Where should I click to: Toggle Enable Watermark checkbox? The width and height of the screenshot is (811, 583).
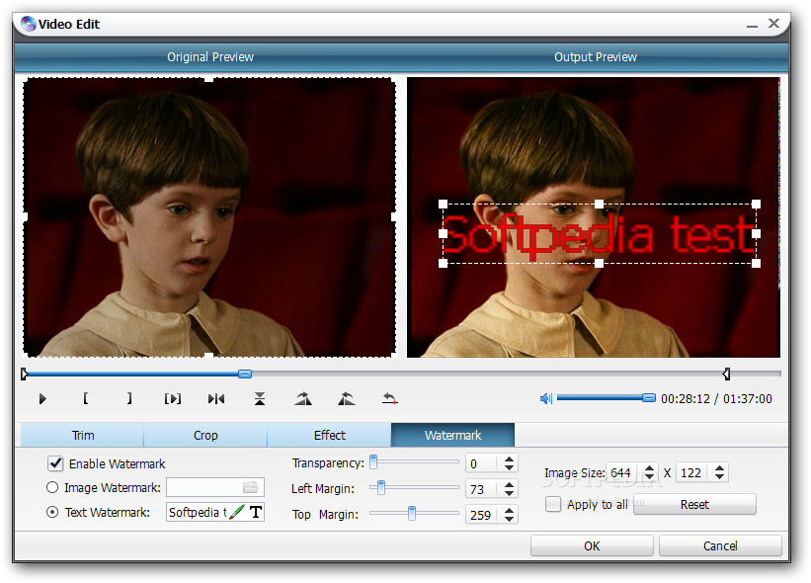coord(55,463)
